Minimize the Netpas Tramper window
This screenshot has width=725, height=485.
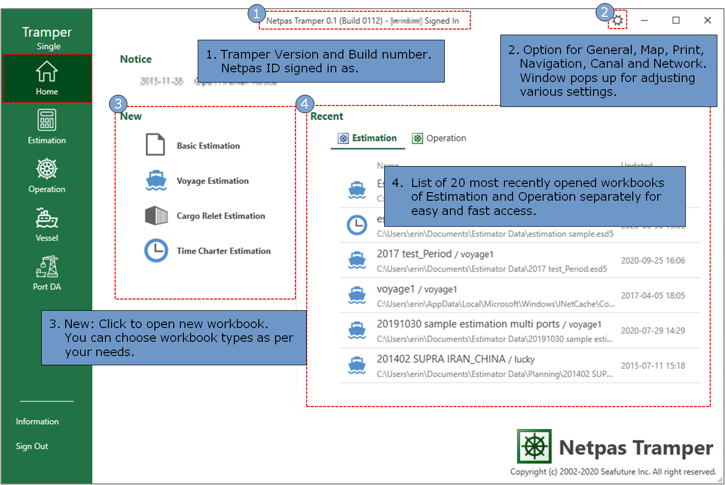(645, 20)
